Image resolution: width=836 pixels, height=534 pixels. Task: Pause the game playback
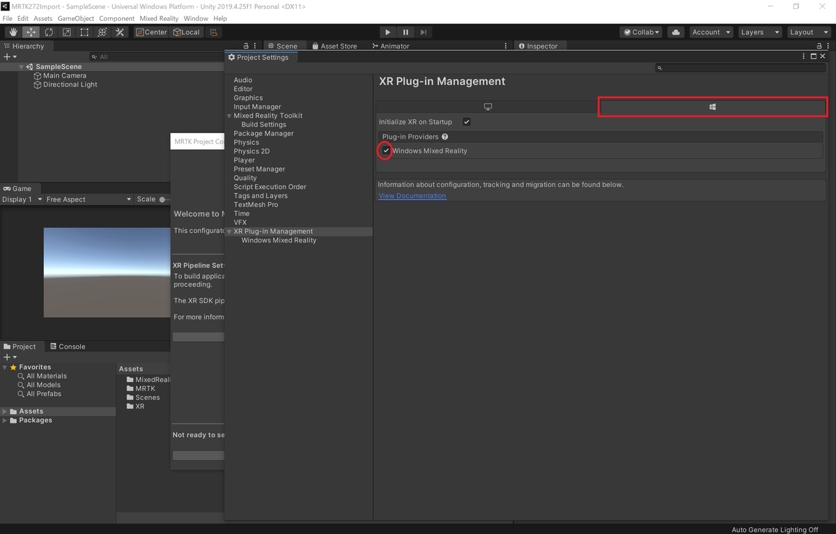[405, 32]
